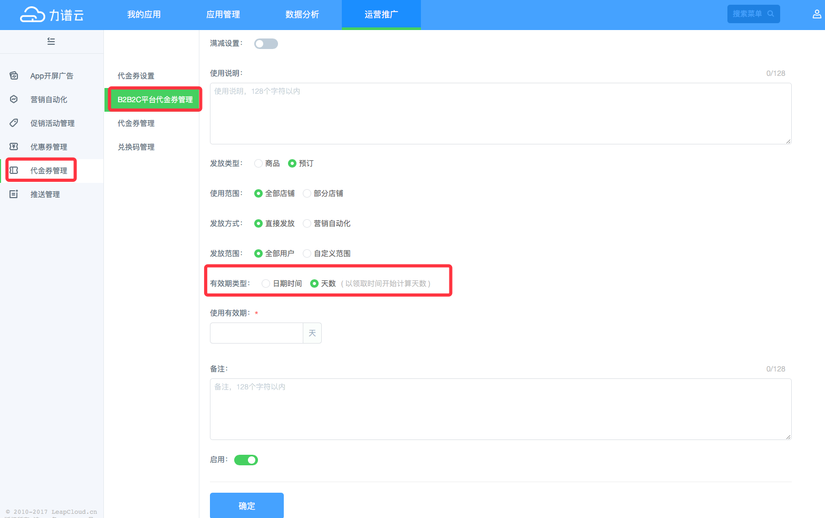Click the 营销自动化 hexagon icon
The height and width of the screenshot is (518, 825).
click(x=14, y=99)
